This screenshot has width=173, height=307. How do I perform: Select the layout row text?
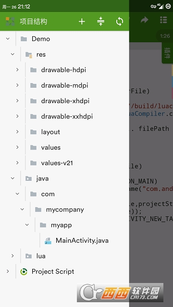tap(50, 132)
